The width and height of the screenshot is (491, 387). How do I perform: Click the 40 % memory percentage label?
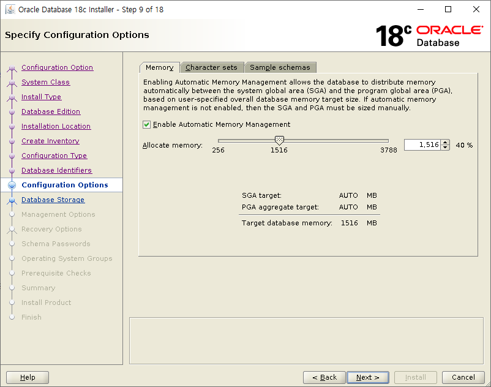coord(464,145)
